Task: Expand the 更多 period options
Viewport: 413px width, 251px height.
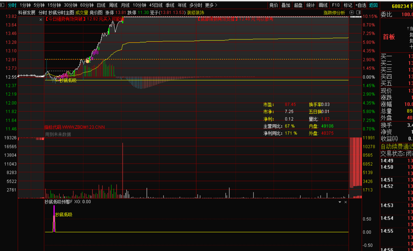Action: click(x=211, y=5)
